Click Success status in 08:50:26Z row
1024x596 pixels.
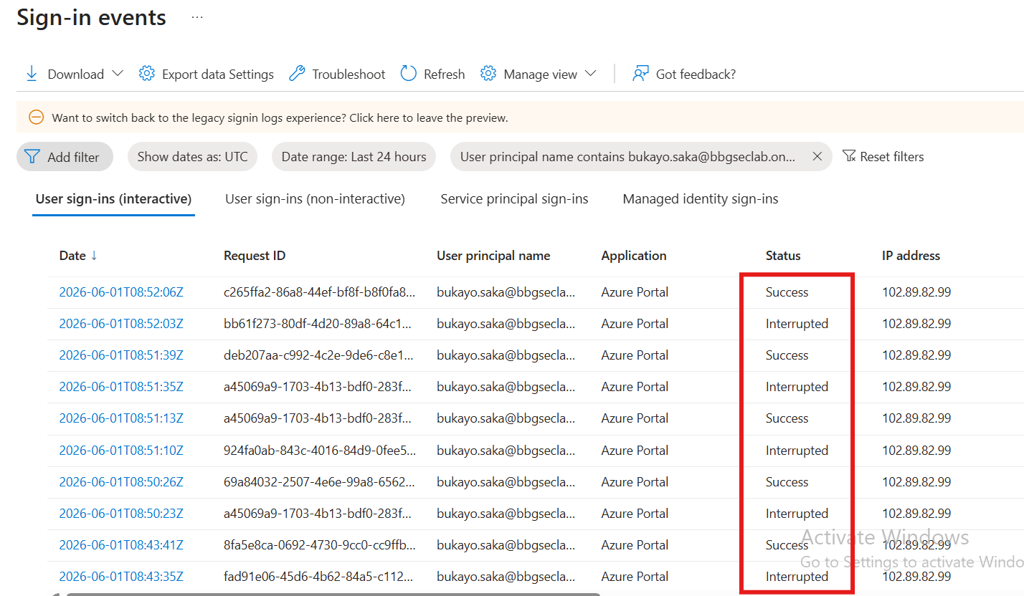click(787, 482)
